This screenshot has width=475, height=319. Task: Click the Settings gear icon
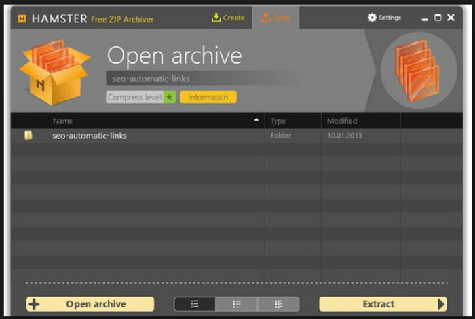click(372, 18)
